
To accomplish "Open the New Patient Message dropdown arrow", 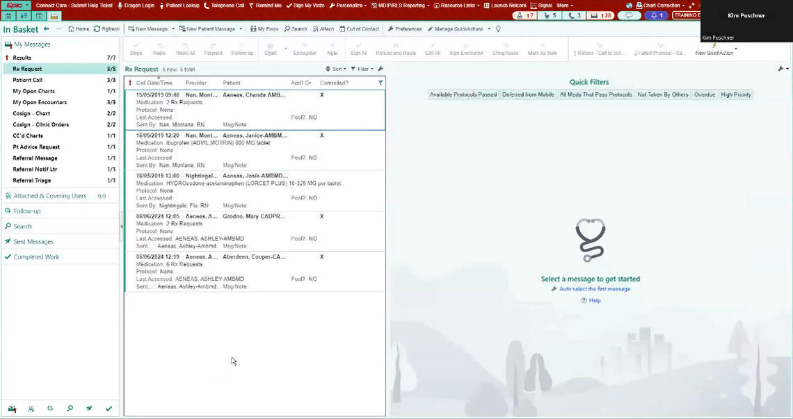I will (241, 28).
